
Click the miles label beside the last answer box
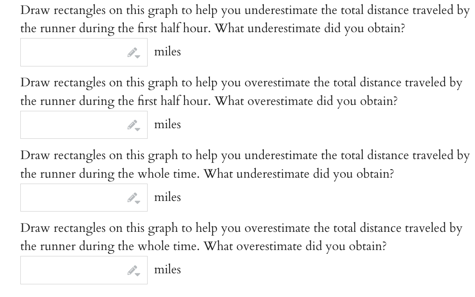click(x=168, y=269)
